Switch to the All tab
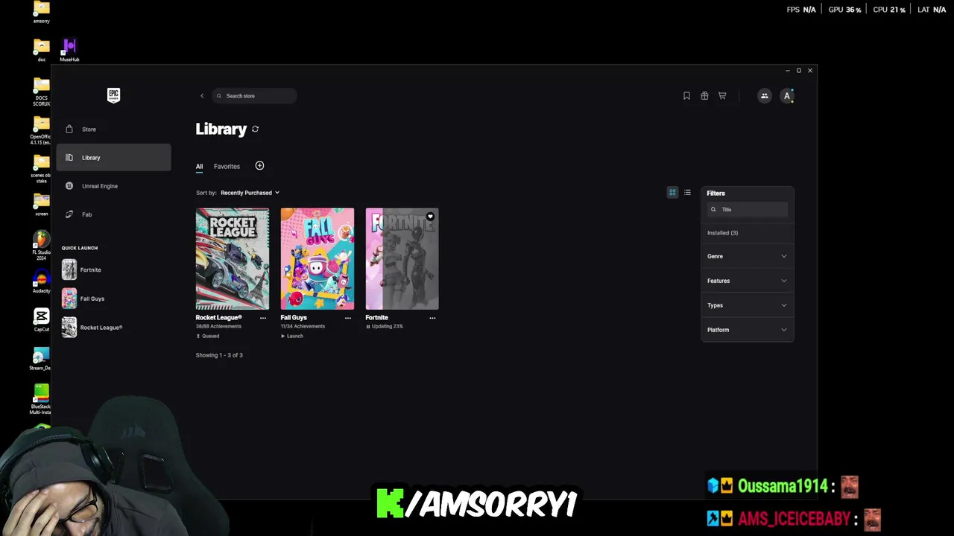The width and height of the screenshot is (954, 536). point(199,167)
